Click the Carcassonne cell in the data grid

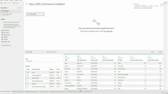coord(70,83)
